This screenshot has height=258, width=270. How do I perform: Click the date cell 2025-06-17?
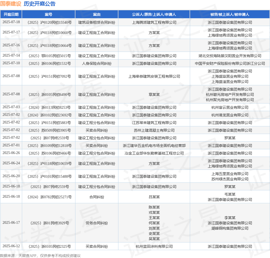[x=11, y=223]
